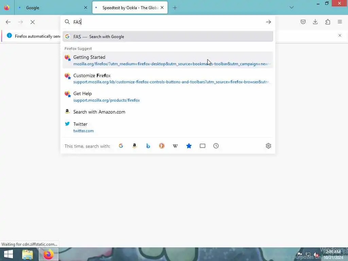The image size is (348, 261).
Task: Expand the list all tabs chevron
Action: pos(291,7)
